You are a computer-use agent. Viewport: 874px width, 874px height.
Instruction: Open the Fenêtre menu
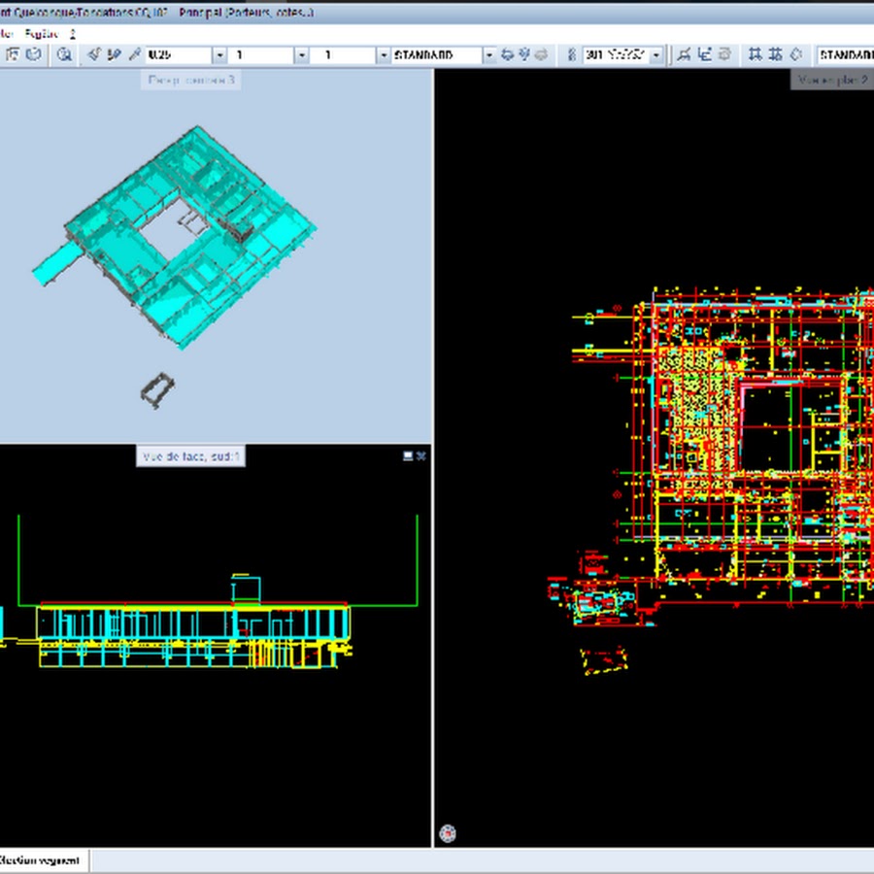click(x=43, y=32)
